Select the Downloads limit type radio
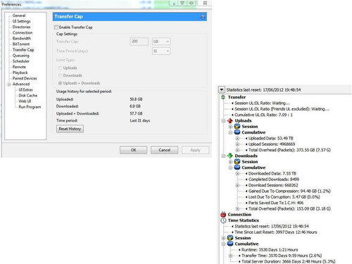Screen dimensions: 352x264 pyautogui.click(x=60, y=75)
